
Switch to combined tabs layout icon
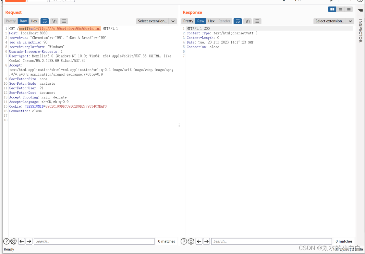point(349,9)
